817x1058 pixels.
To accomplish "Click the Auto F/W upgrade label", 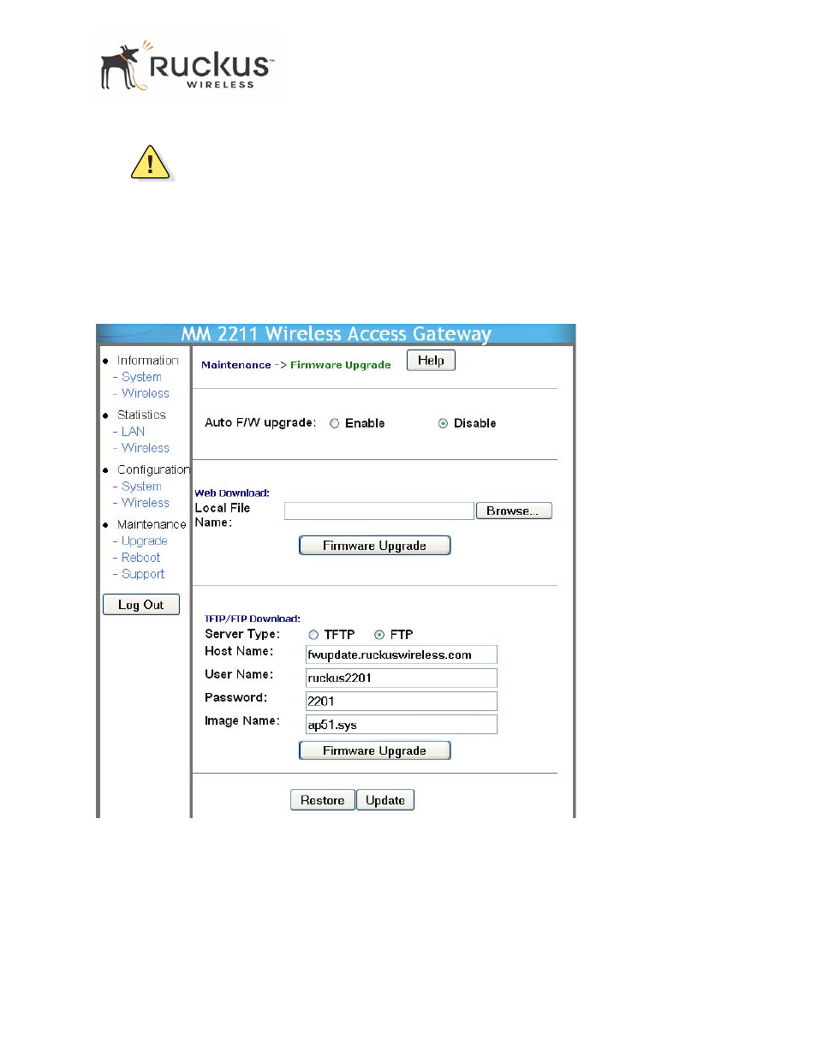I will coord(260,423).
